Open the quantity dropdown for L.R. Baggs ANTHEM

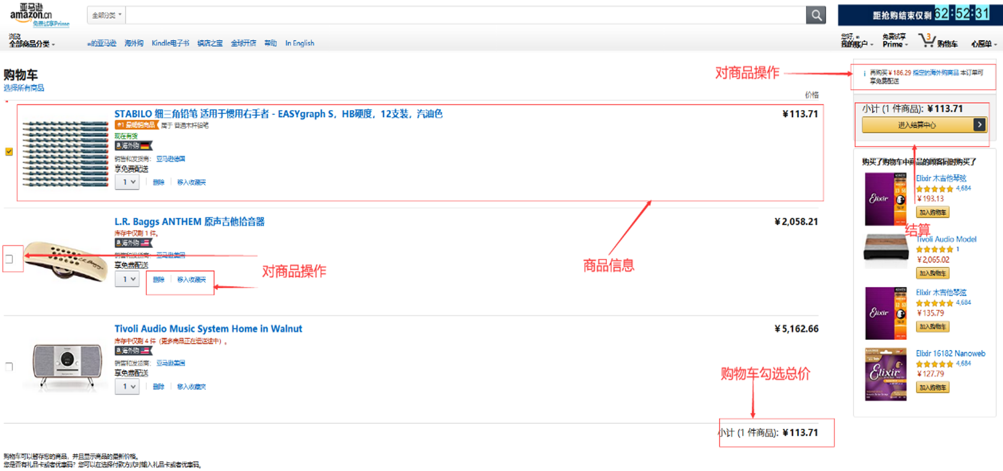click(x=127, y=279)
